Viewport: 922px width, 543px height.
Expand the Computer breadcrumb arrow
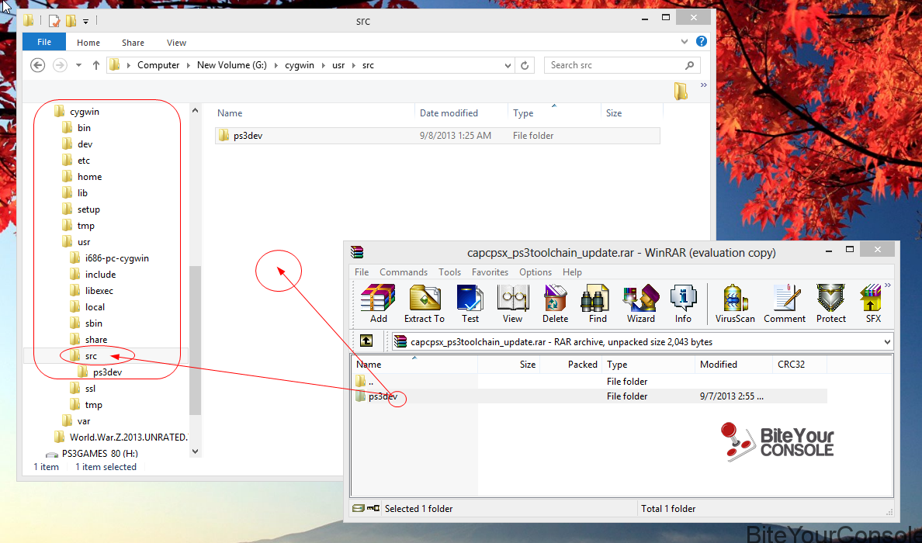click(x=188, y=65)
